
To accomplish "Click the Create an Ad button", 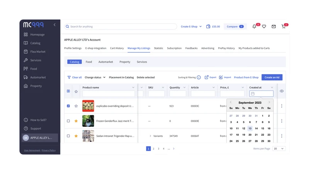I will [x=272, y=77].
